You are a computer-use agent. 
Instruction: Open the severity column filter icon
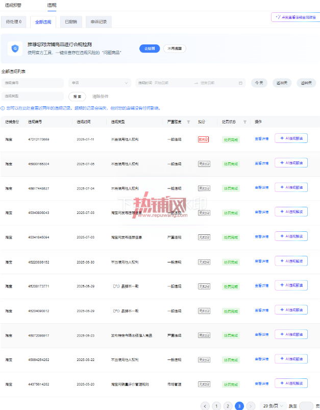188,122
